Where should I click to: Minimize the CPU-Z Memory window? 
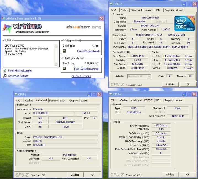[184, 94]
